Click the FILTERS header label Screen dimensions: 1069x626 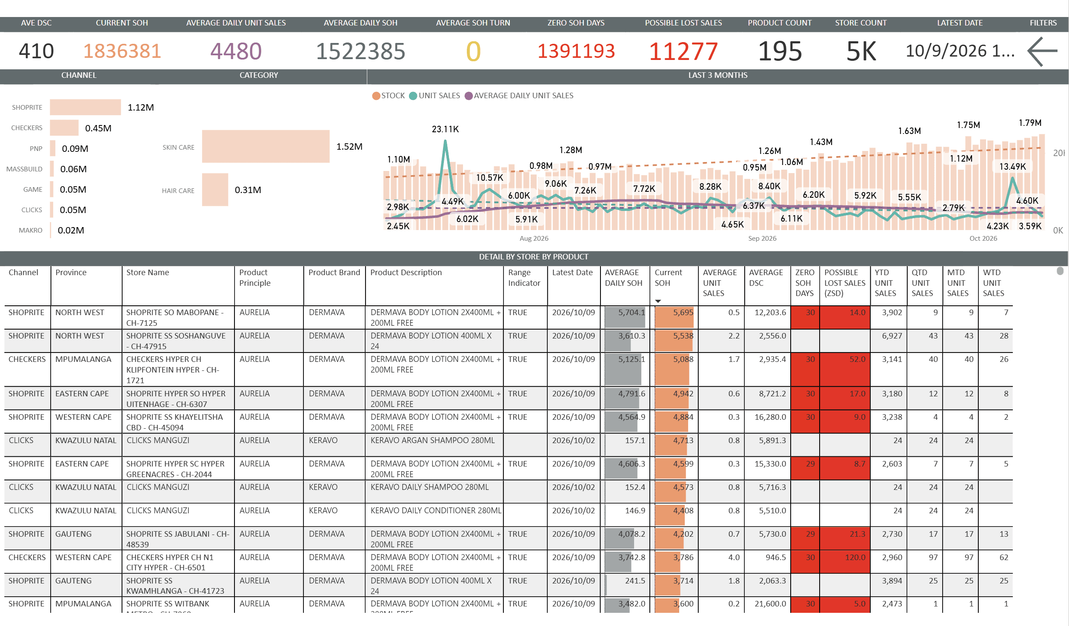click(1043, 23)
